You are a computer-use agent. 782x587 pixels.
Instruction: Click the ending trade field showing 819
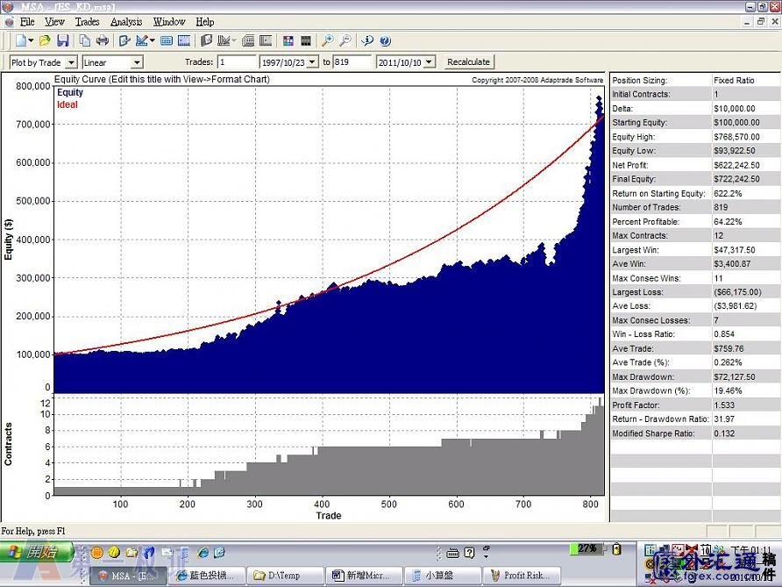(x=353, y=62)
